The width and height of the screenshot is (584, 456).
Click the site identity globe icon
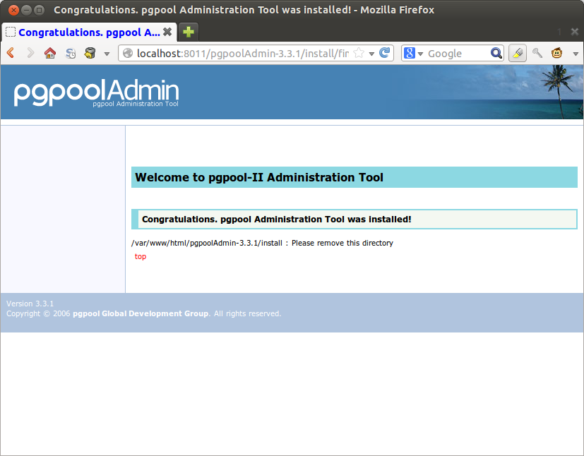128,53
